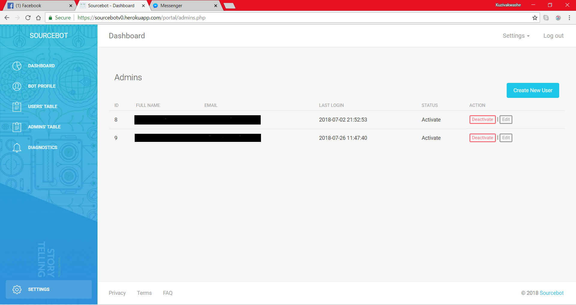The width and height of the screenshot is (576, 305).
Task: Click the Create New User button
Action: (533, 90)
